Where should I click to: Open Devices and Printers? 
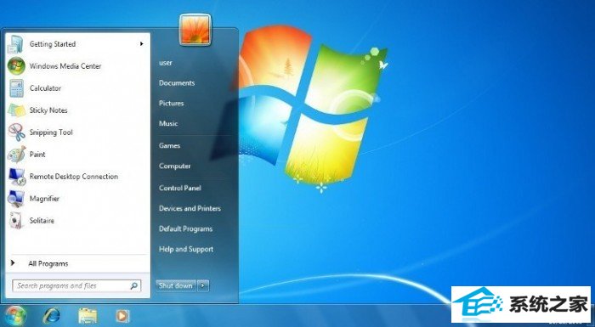coord(190,209)
